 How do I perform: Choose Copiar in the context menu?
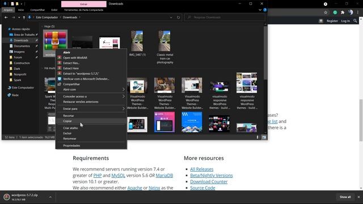[x=91, y=121]
